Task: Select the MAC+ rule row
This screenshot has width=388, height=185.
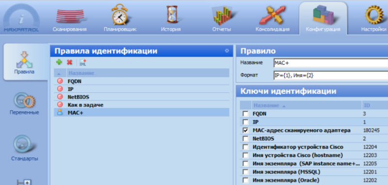Action: [x=142, y=113]
